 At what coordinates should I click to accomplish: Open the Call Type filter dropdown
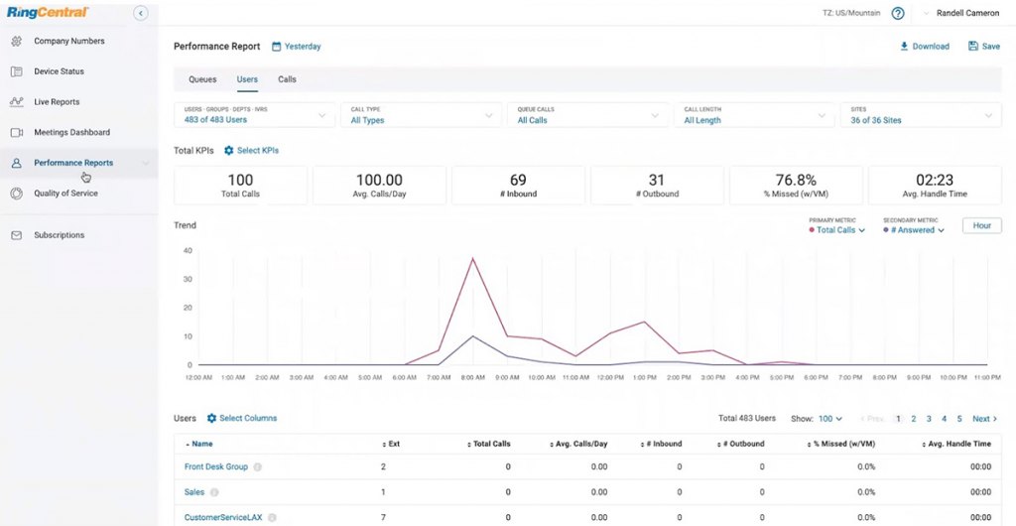click(x=421, y=115)
